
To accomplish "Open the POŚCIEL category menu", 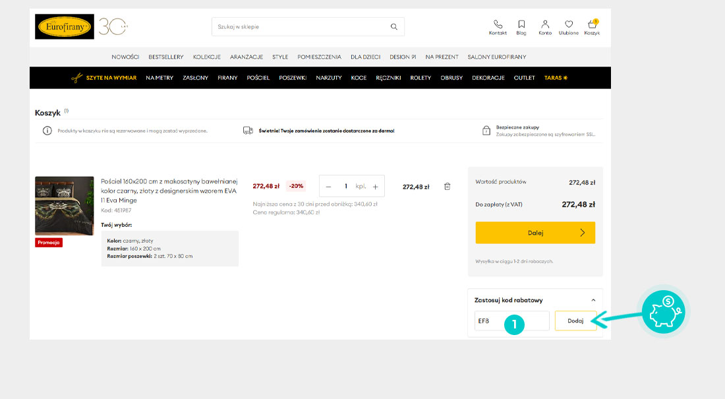I will (x=258, y=78).
